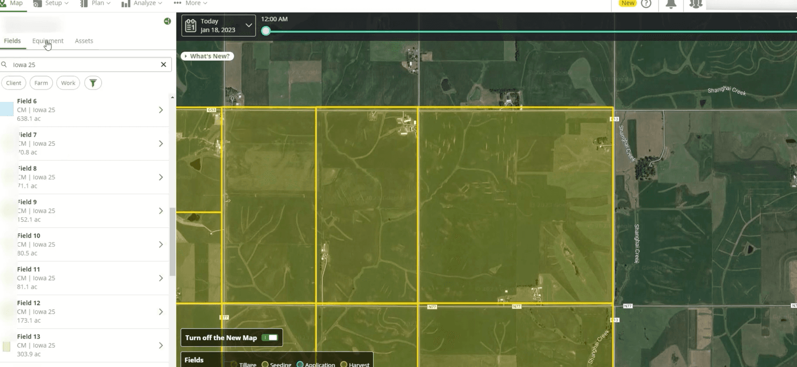Switch to the Equipment tab
The image size is (797, 367).
[48, 41]
